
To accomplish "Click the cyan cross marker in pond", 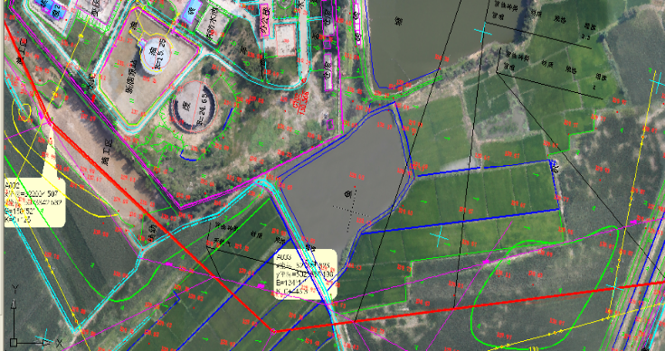I will tap(481, 32).
